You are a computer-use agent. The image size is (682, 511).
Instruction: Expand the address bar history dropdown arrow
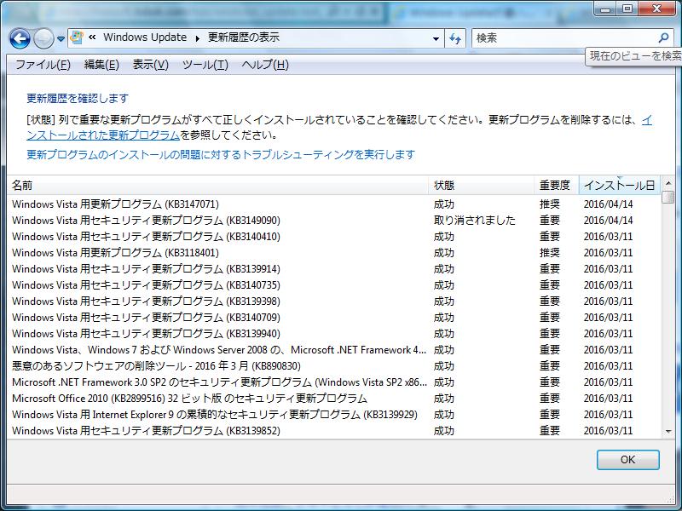tap(436, 38)
